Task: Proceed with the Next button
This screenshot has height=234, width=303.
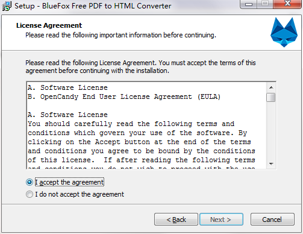Action: point(221,220)
